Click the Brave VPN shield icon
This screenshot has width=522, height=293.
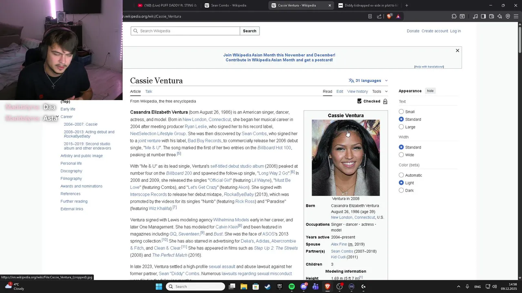click(x=508, y=16)
